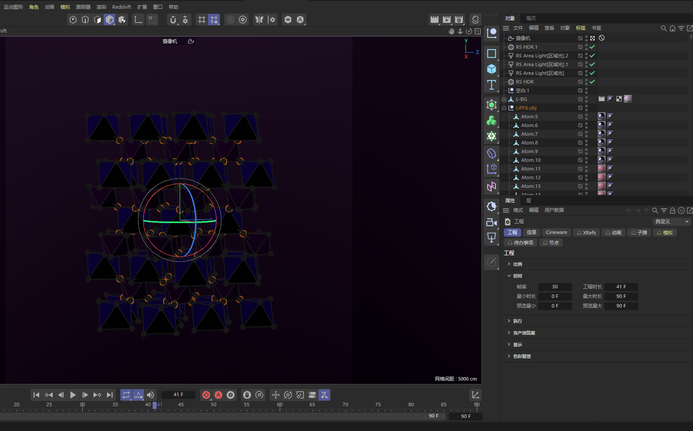
Task: Click the search icon in object manager
Action: point(663,28)
